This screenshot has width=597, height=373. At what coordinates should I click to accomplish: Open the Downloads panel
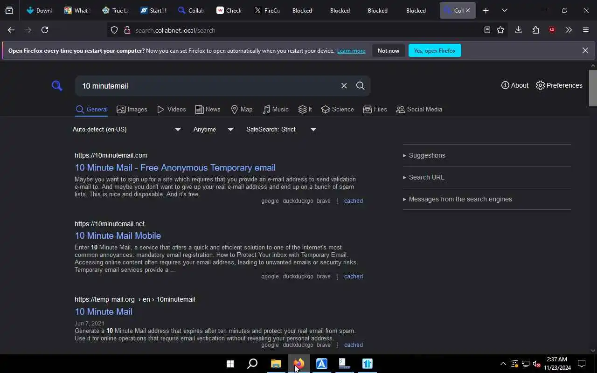coord(518,30)
